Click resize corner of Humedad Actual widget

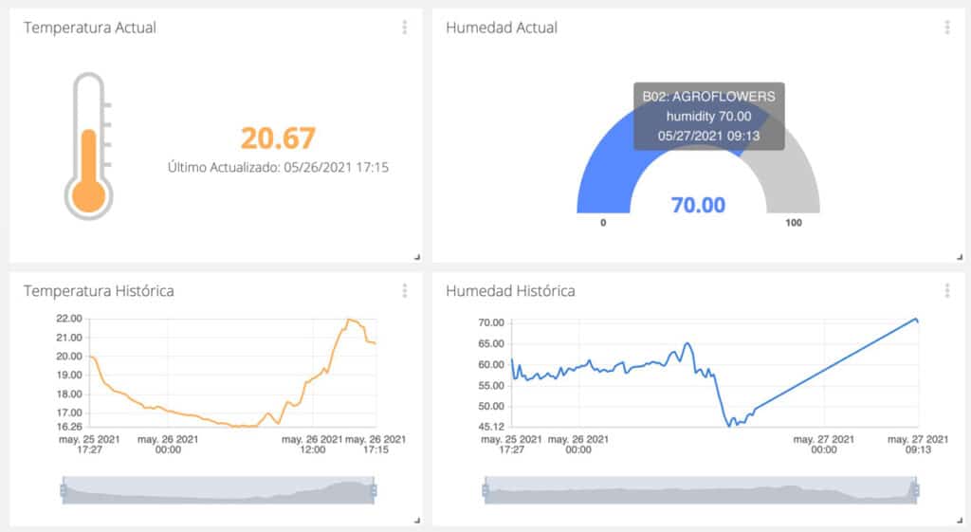pyautogui.click(x=958, y=257)
